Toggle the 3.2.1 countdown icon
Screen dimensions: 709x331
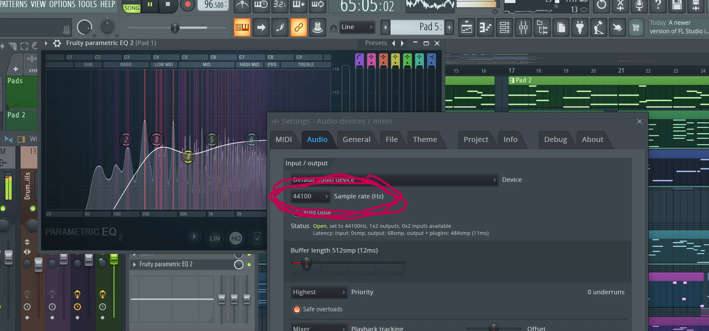280,5
